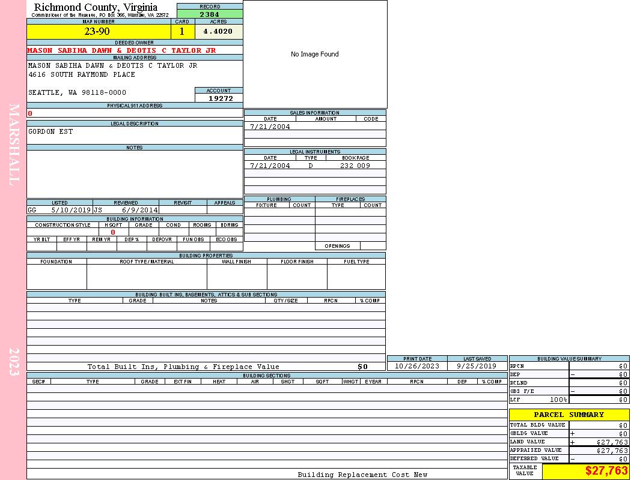Click the Total Built Ins value $0
Screen dimensions: 631x480
click(x=362, y=367)
